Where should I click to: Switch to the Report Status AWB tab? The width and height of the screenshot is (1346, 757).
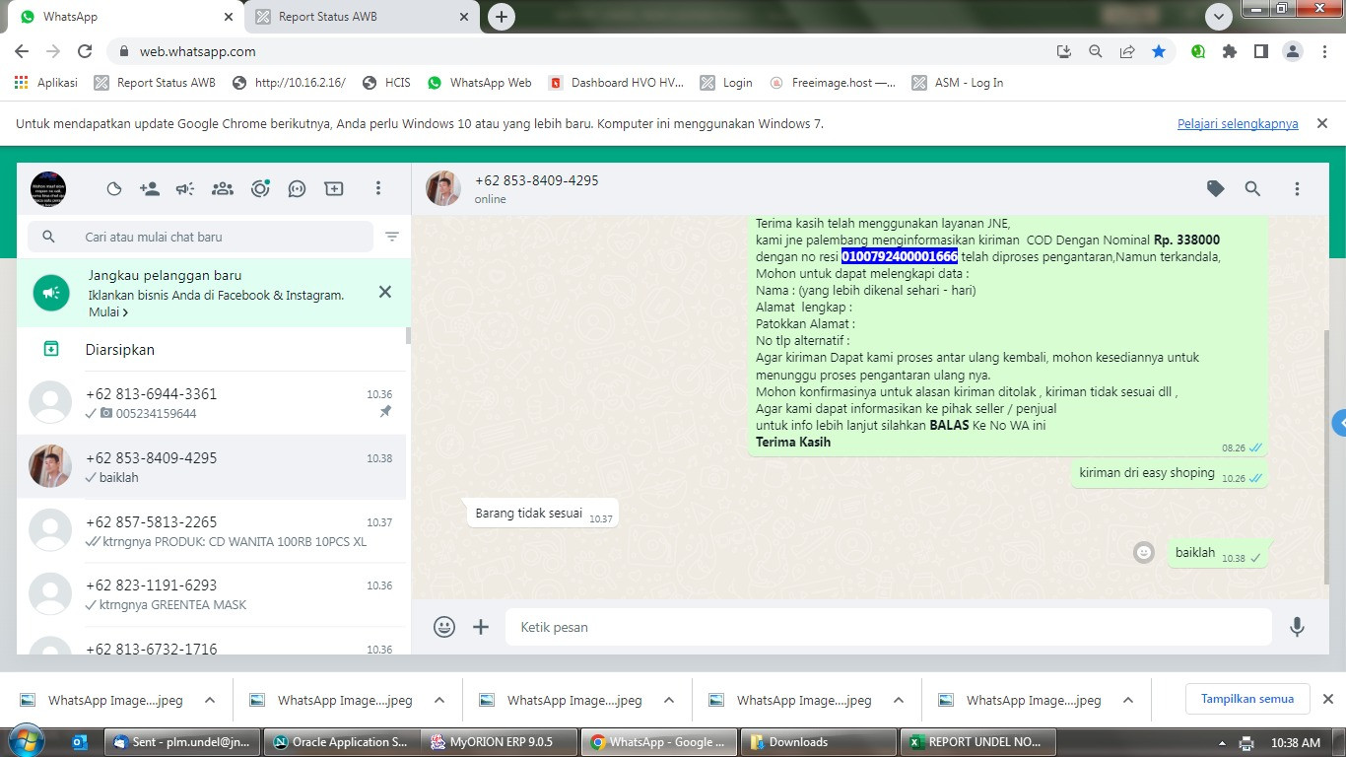pyautogui.click(x=361, y=17)
